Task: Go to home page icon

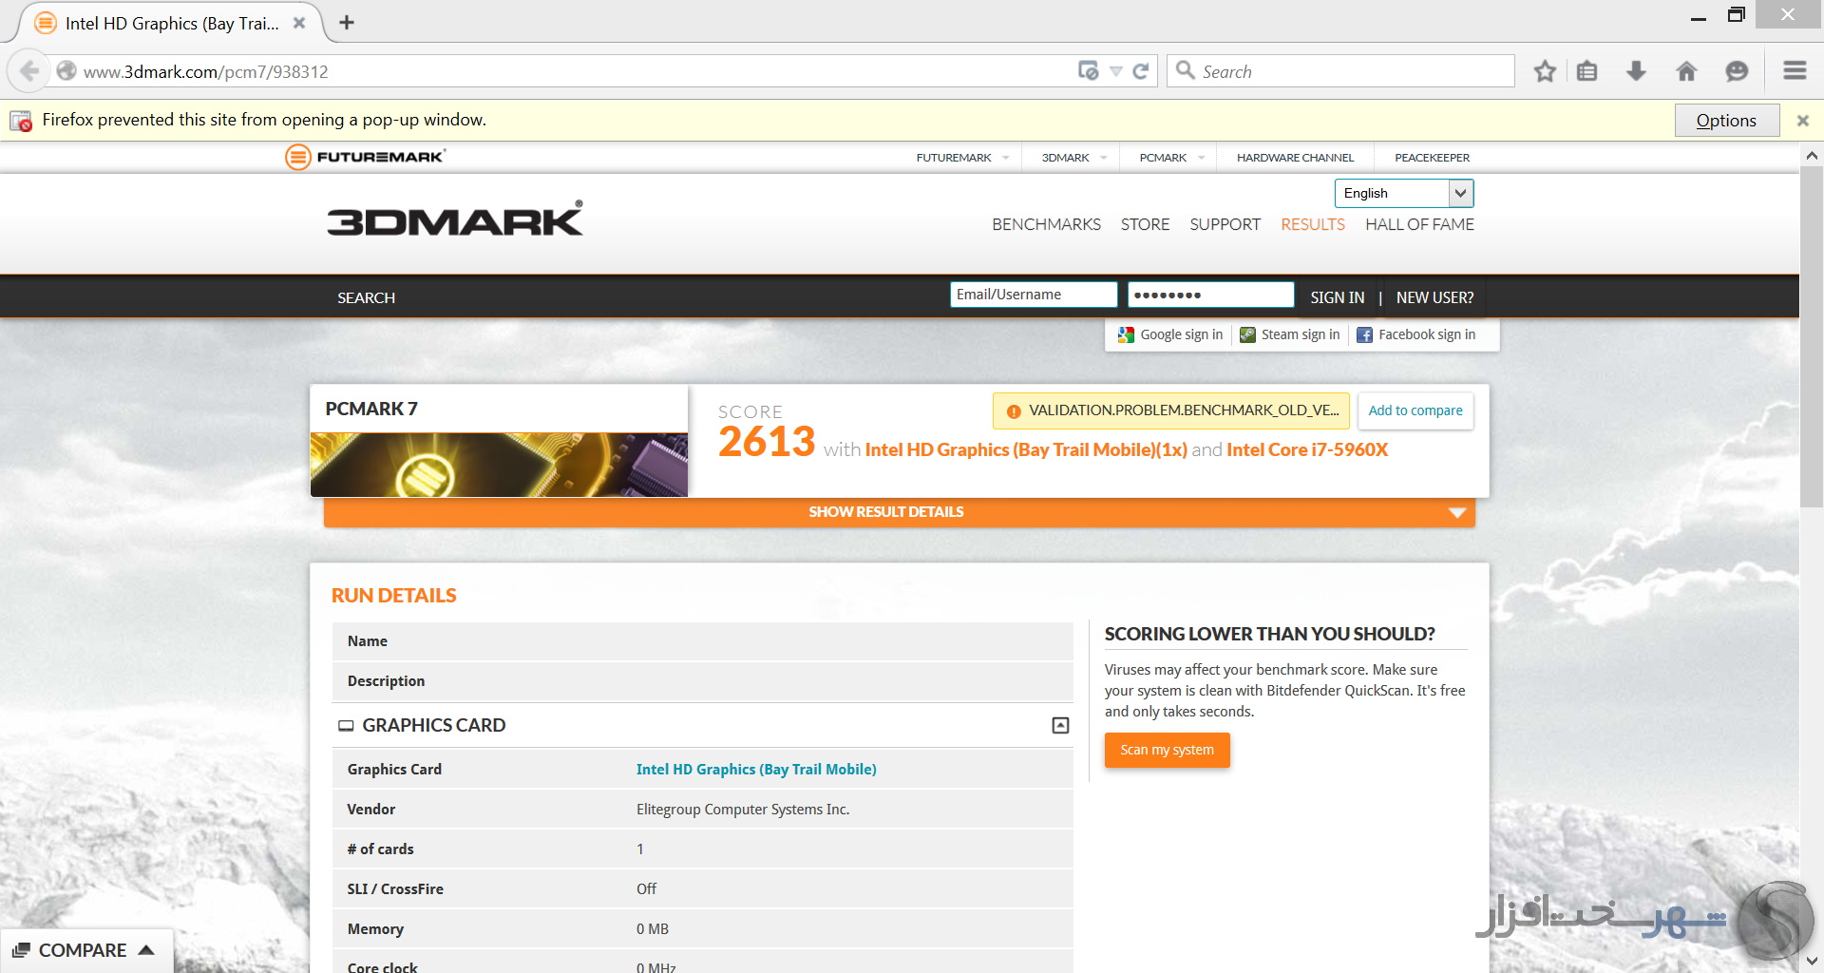Action: point(1686,71)
